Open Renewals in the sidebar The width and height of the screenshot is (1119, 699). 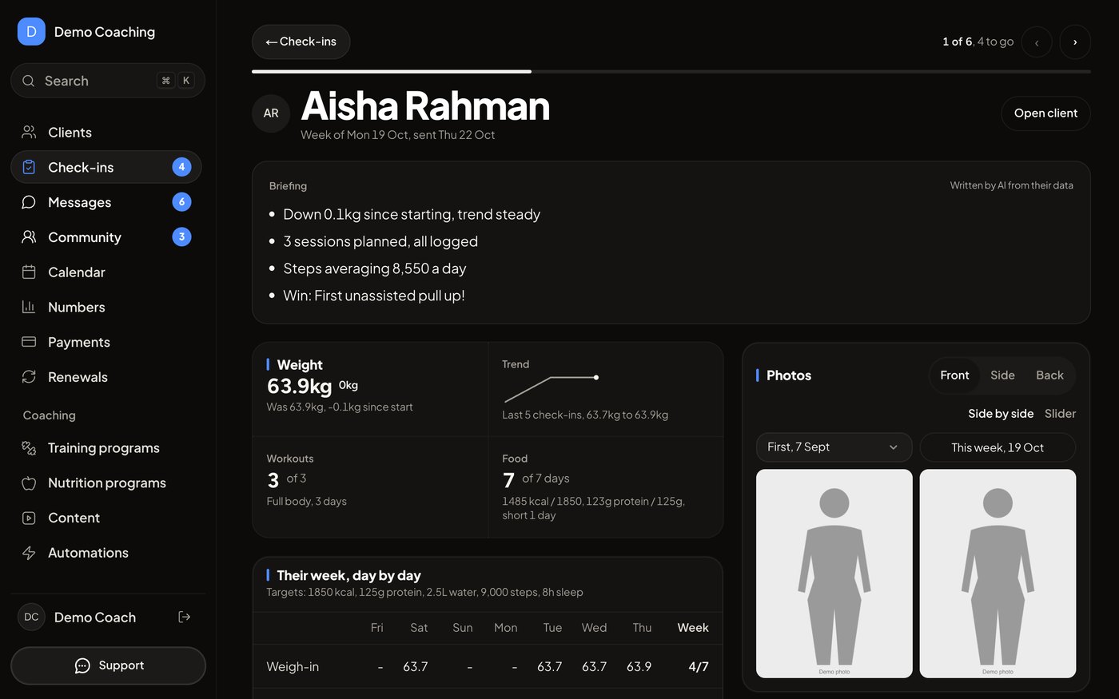point(106,377)
